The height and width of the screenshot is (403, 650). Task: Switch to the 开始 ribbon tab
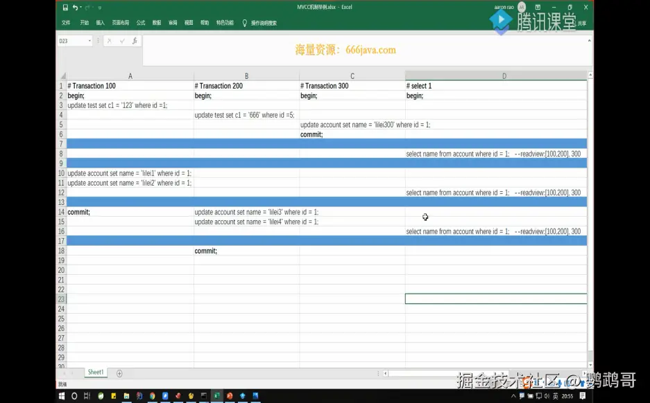coord(84,23)
